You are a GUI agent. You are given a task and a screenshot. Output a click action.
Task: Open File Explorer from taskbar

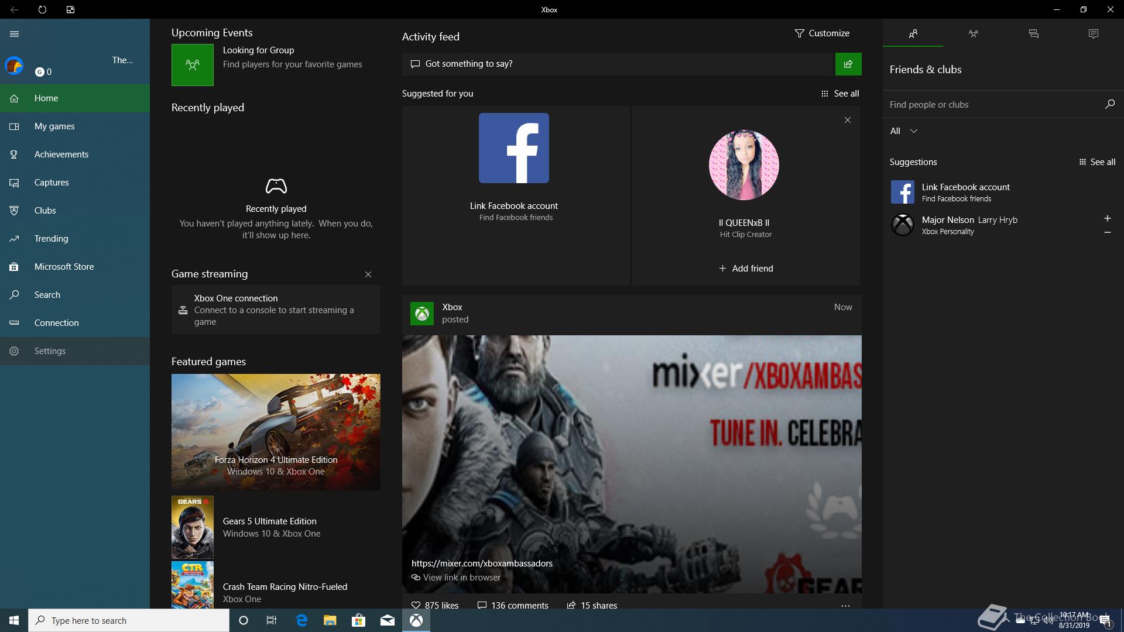[330, 620]
